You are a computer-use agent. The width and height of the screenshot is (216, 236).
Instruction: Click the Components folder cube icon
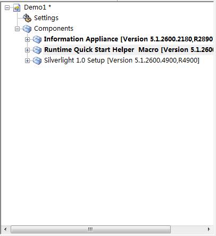27,29
